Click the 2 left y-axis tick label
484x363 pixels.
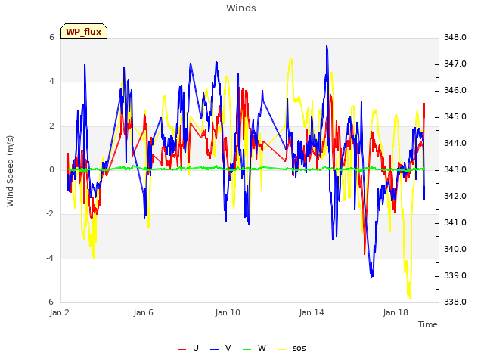pyautogui.click(x=51, y=126)
